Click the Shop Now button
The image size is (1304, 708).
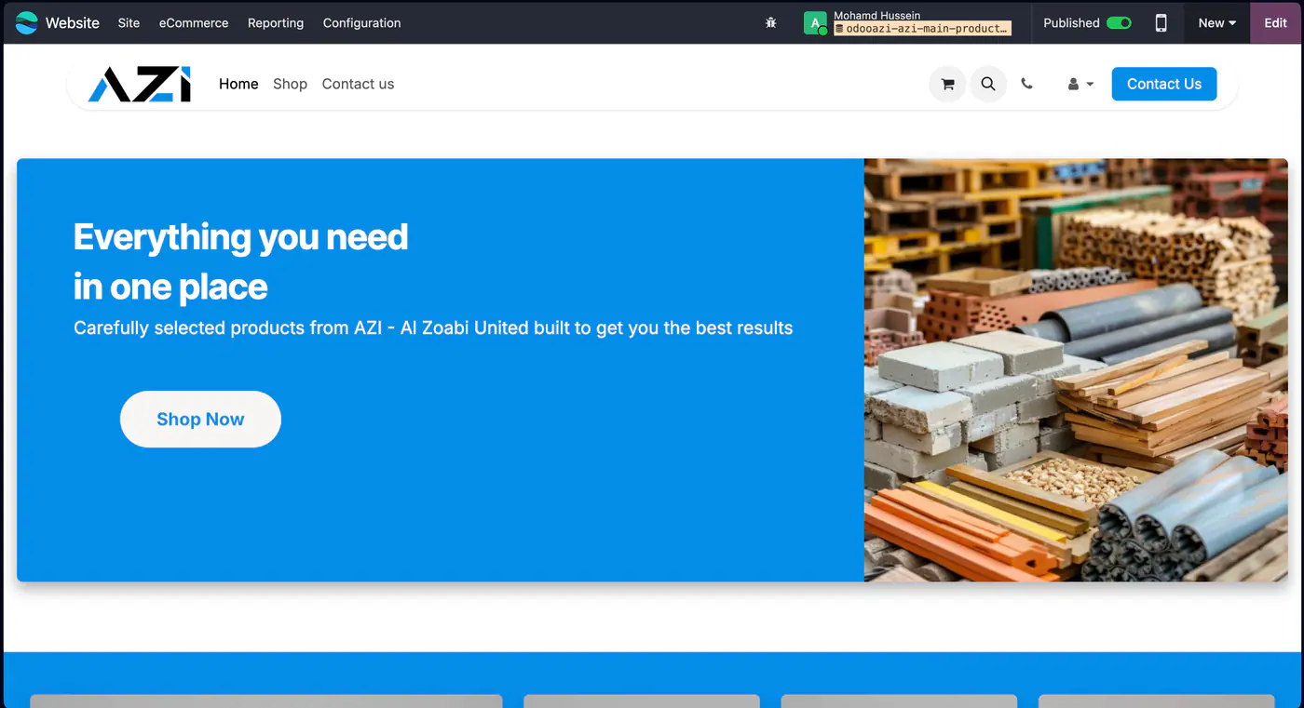click(x=200, y=420)
